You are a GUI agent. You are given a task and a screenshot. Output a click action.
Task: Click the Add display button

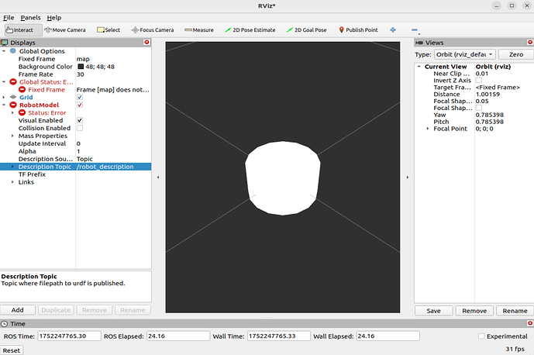point(17,310)
